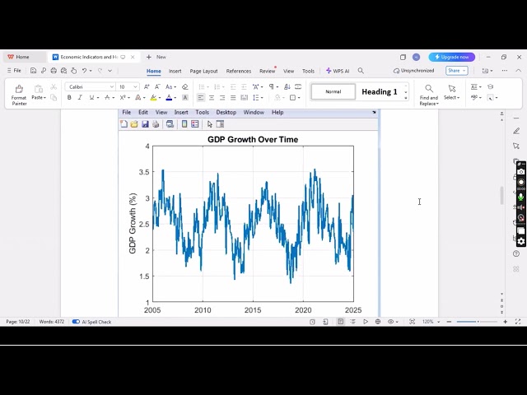Image resolution: width=527 pixels, height=395 pixels.
Task: Click the Sort (A-Z) icon
Action: click(287, 87)
